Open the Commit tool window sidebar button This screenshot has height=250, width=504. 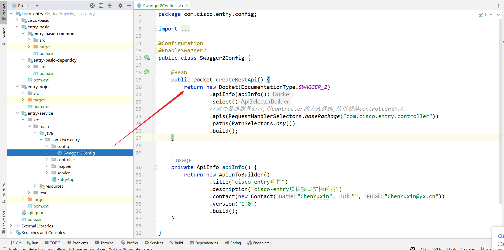coord(4,36)
